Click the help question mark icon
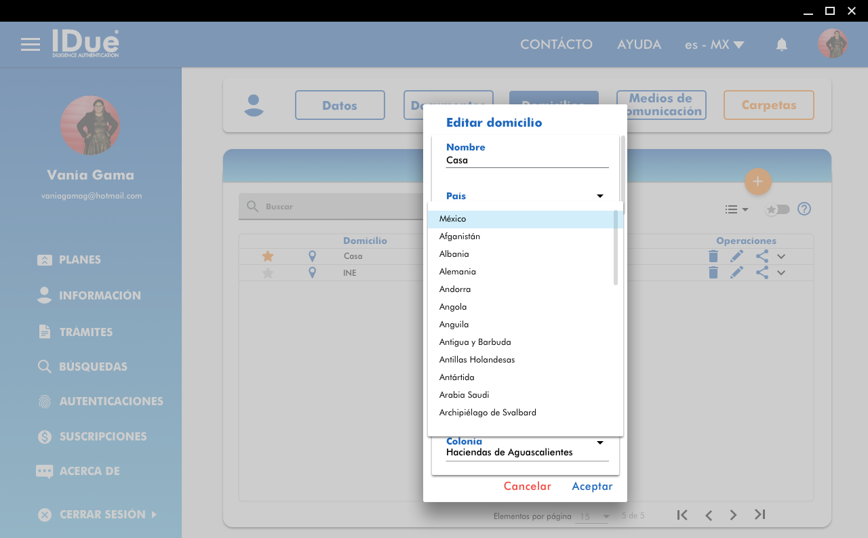The width and height of the screenshot is (868, 538). [x=804, y=209]
